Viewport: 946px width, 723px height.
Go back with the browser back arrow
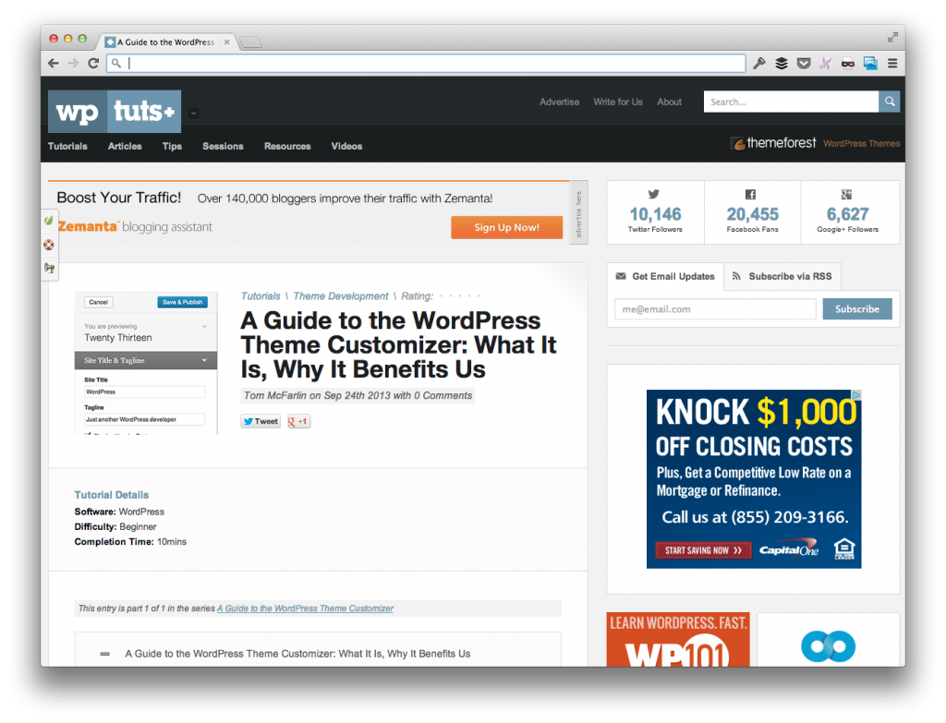pyautogui.click(x=54, y=64)
